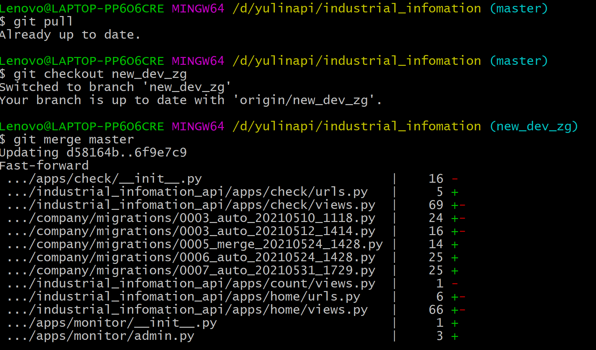Image resolution: width=596 pixels, height=350 pixels.
Task: Select the 'Already up to date.' line
Action: click(70, 35)
